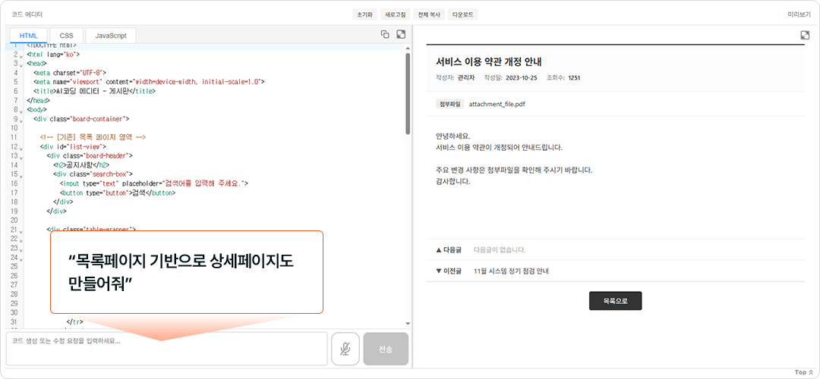Image resolution: width=820 pixels, height=379 pixels.
Task: Open the JavaScript tab
Action: (x=111, y=36)
